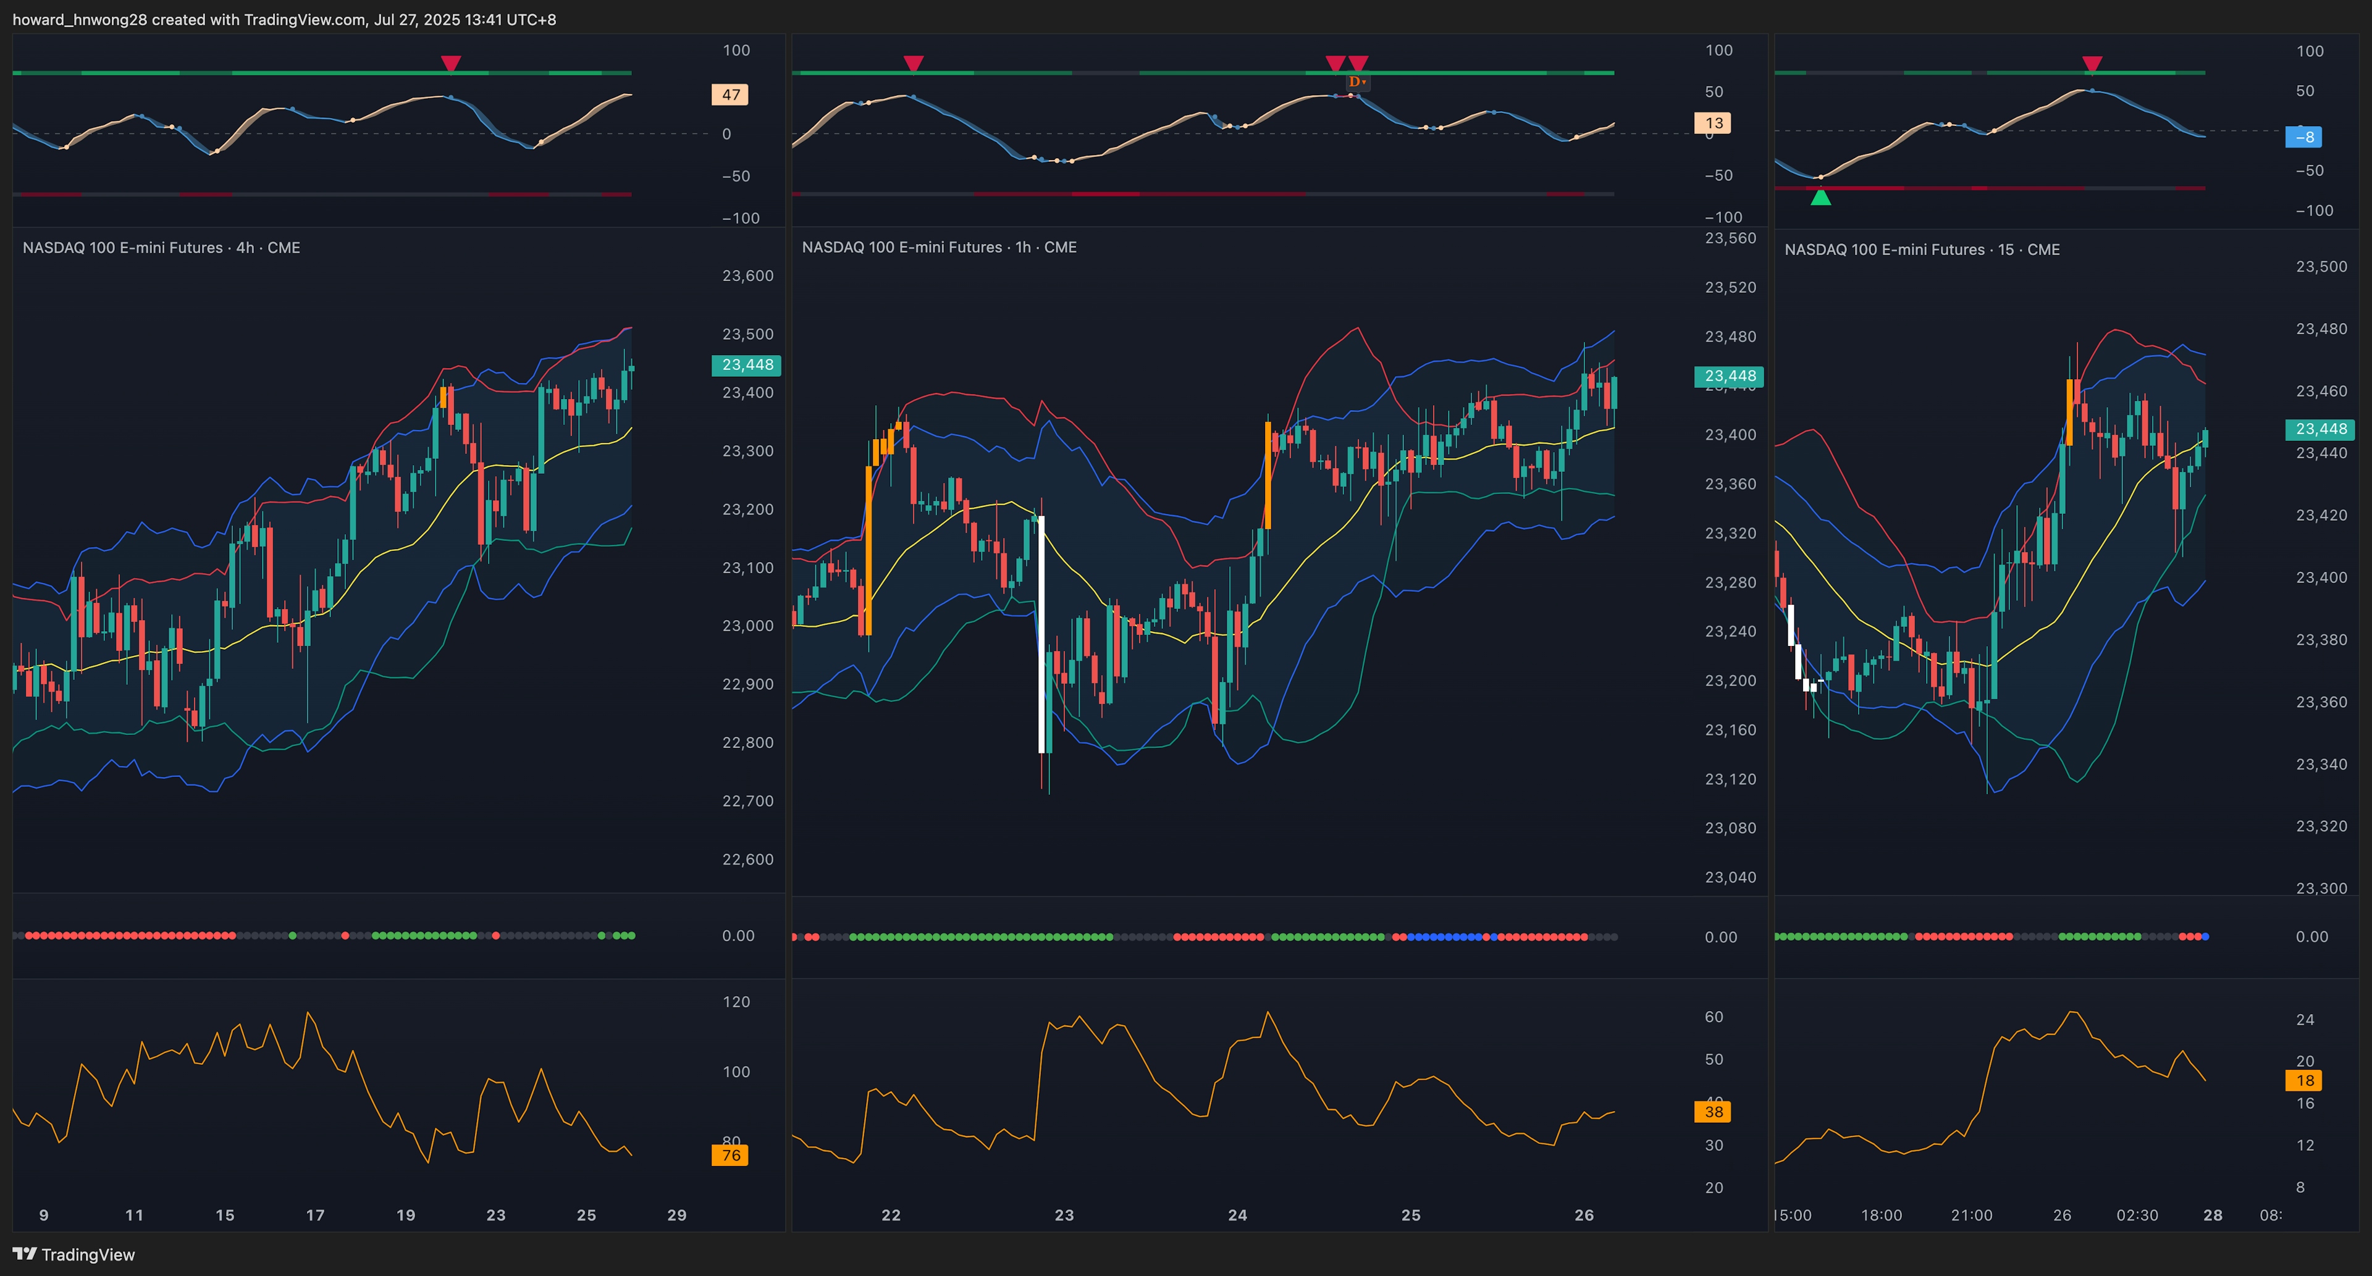Image resolution: width=2372 pixels, height=1276 pixels.
Task: Click the 18:00 time axis label
Action: point(1881,1215)
